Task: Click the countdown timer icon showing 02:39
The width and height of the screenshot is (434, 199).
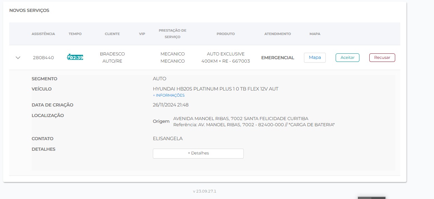Action: coord(75,57)
